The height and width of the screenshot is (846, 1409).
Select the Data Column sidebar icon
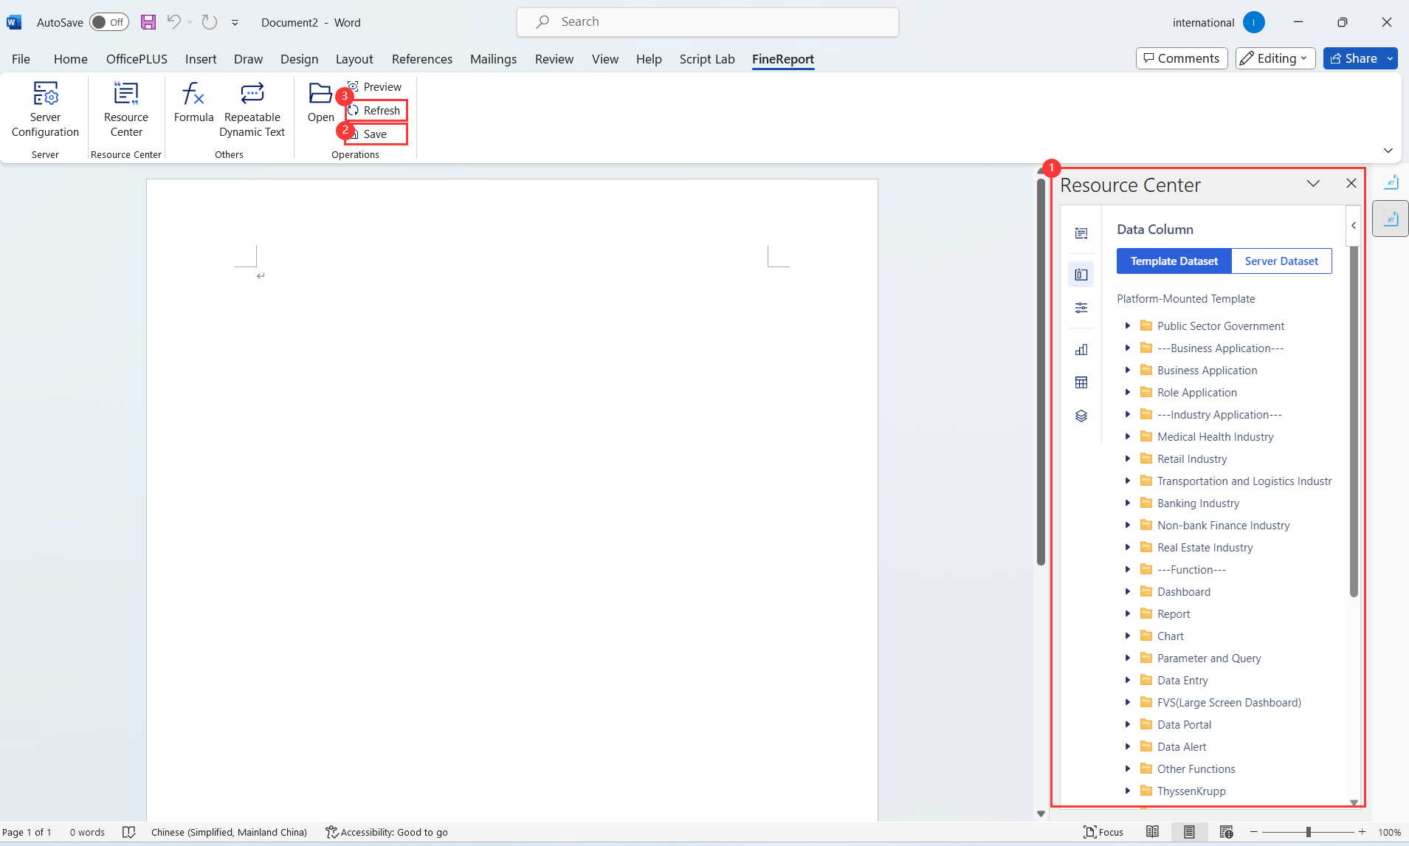[x=1081, y=275]
